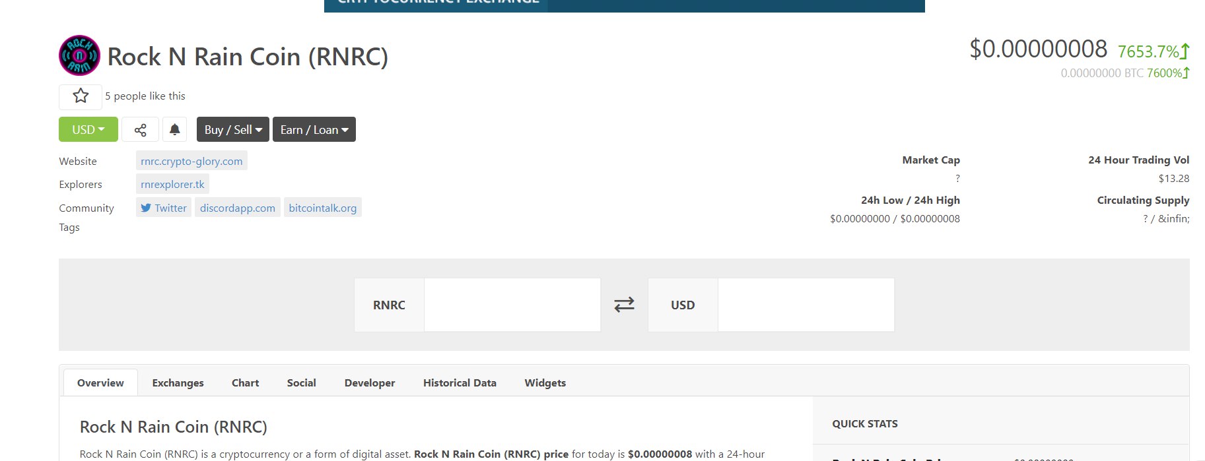The height and width of the screenshot is (461, 1205).
Task: Expand the Earn / Loan dropdown
Action: [x=314, y=129]
